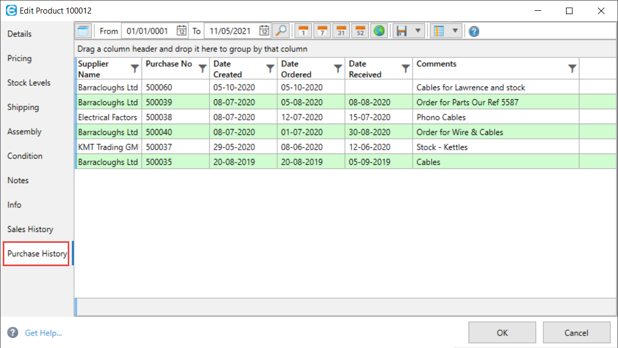Switch to the Sales History tab
This screenshot has height=348, width=618.
coord(30,229)
